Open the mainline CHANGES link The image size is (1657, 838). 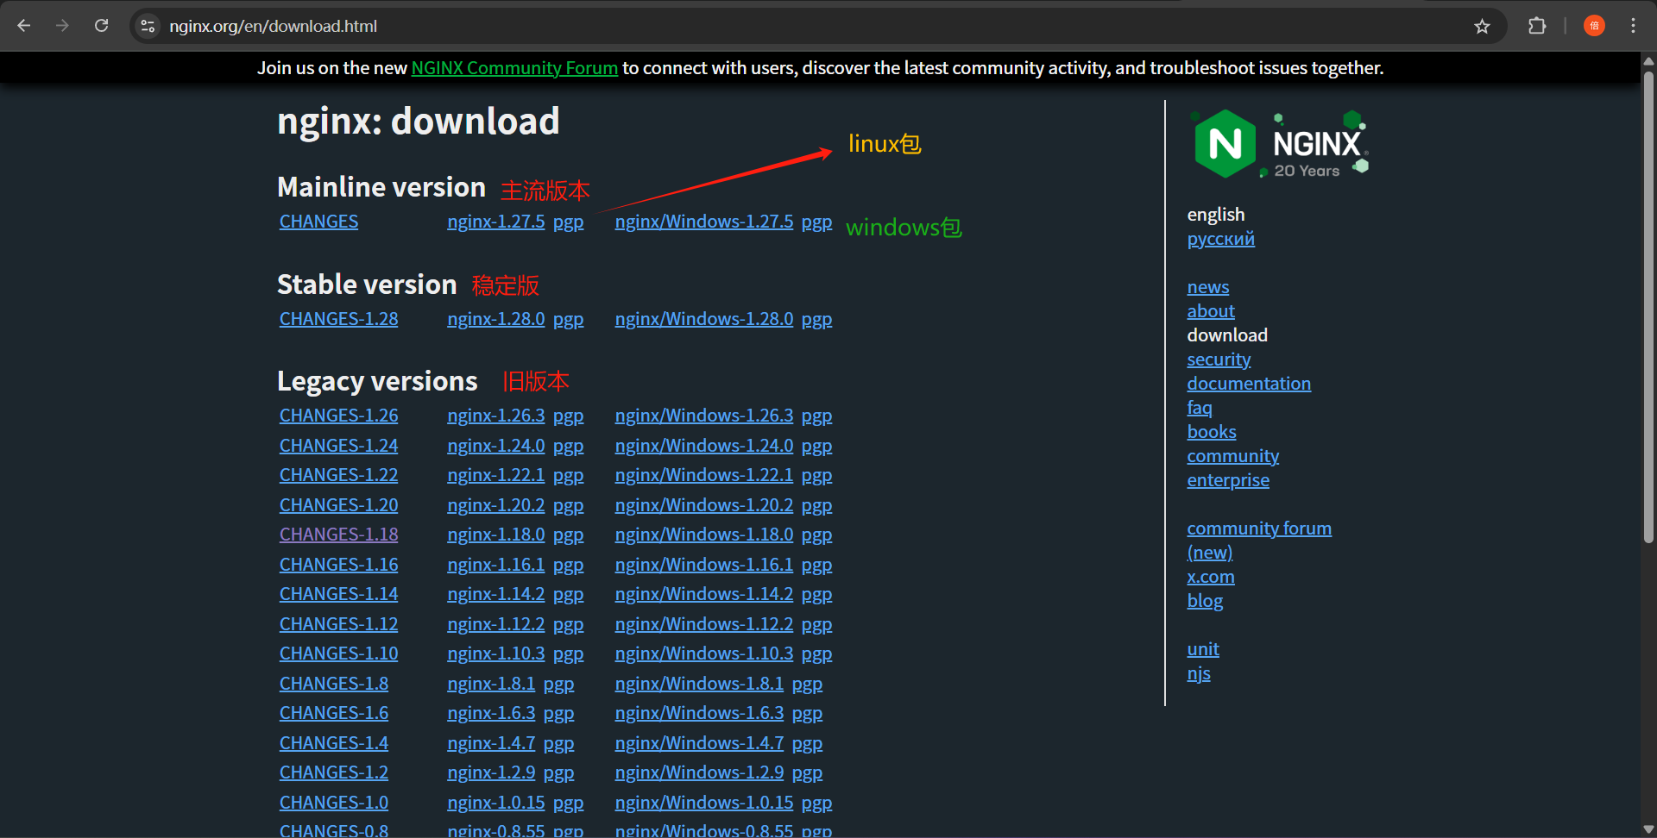(318, 222)
